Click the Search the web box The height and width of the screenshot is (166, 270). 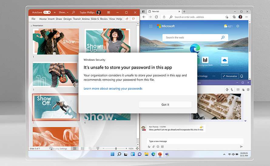point(195,37)
